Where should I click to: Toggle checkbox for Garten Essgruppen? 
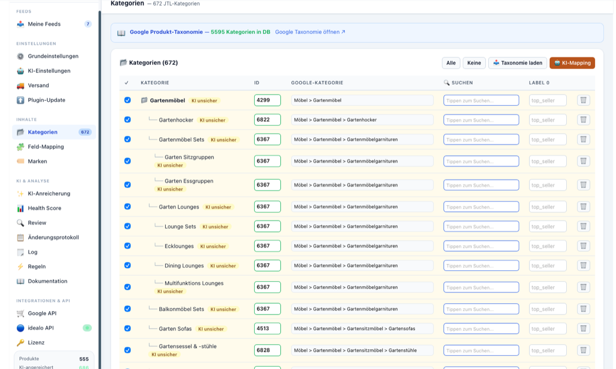pos(127,185)
